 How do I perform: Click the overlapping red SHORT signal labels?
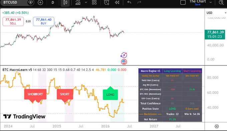point(35,94)
